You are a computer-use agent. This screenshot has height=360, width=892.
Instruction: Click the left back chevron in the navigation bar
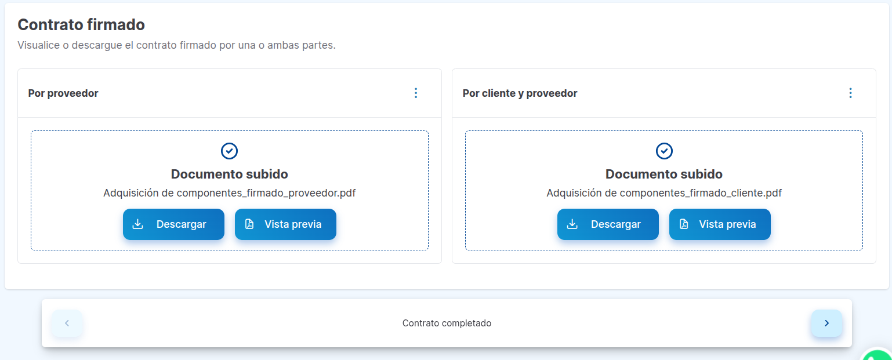point(67,323)
